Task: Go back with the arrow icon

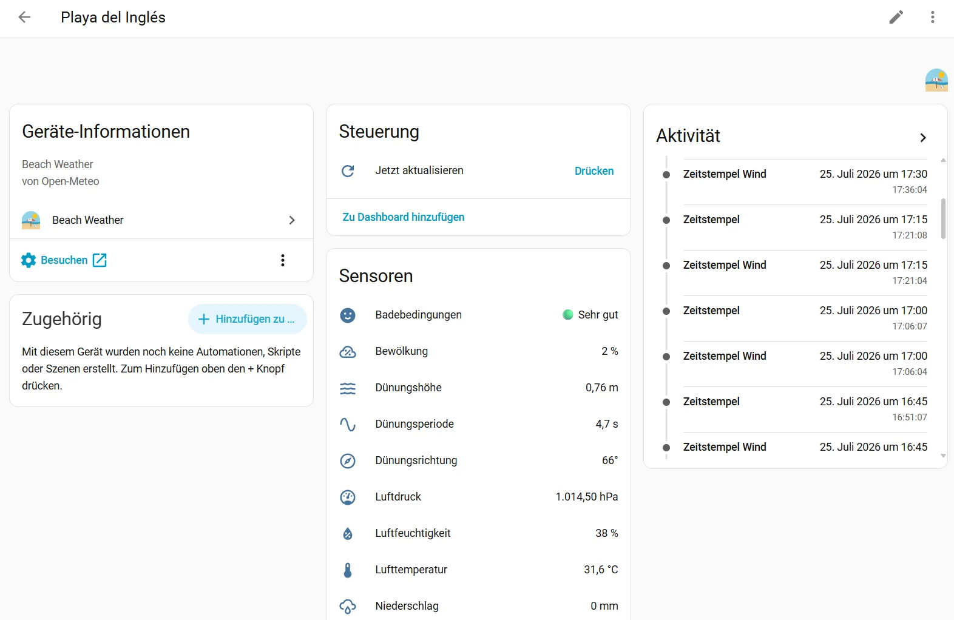Action: [x=24, y=17]
